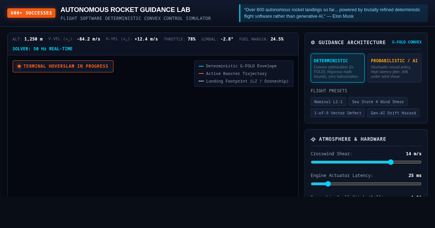
Task: Click the SOLVER: 50 Hz REAL-TIME readout
Action: [x=42, y=49]
